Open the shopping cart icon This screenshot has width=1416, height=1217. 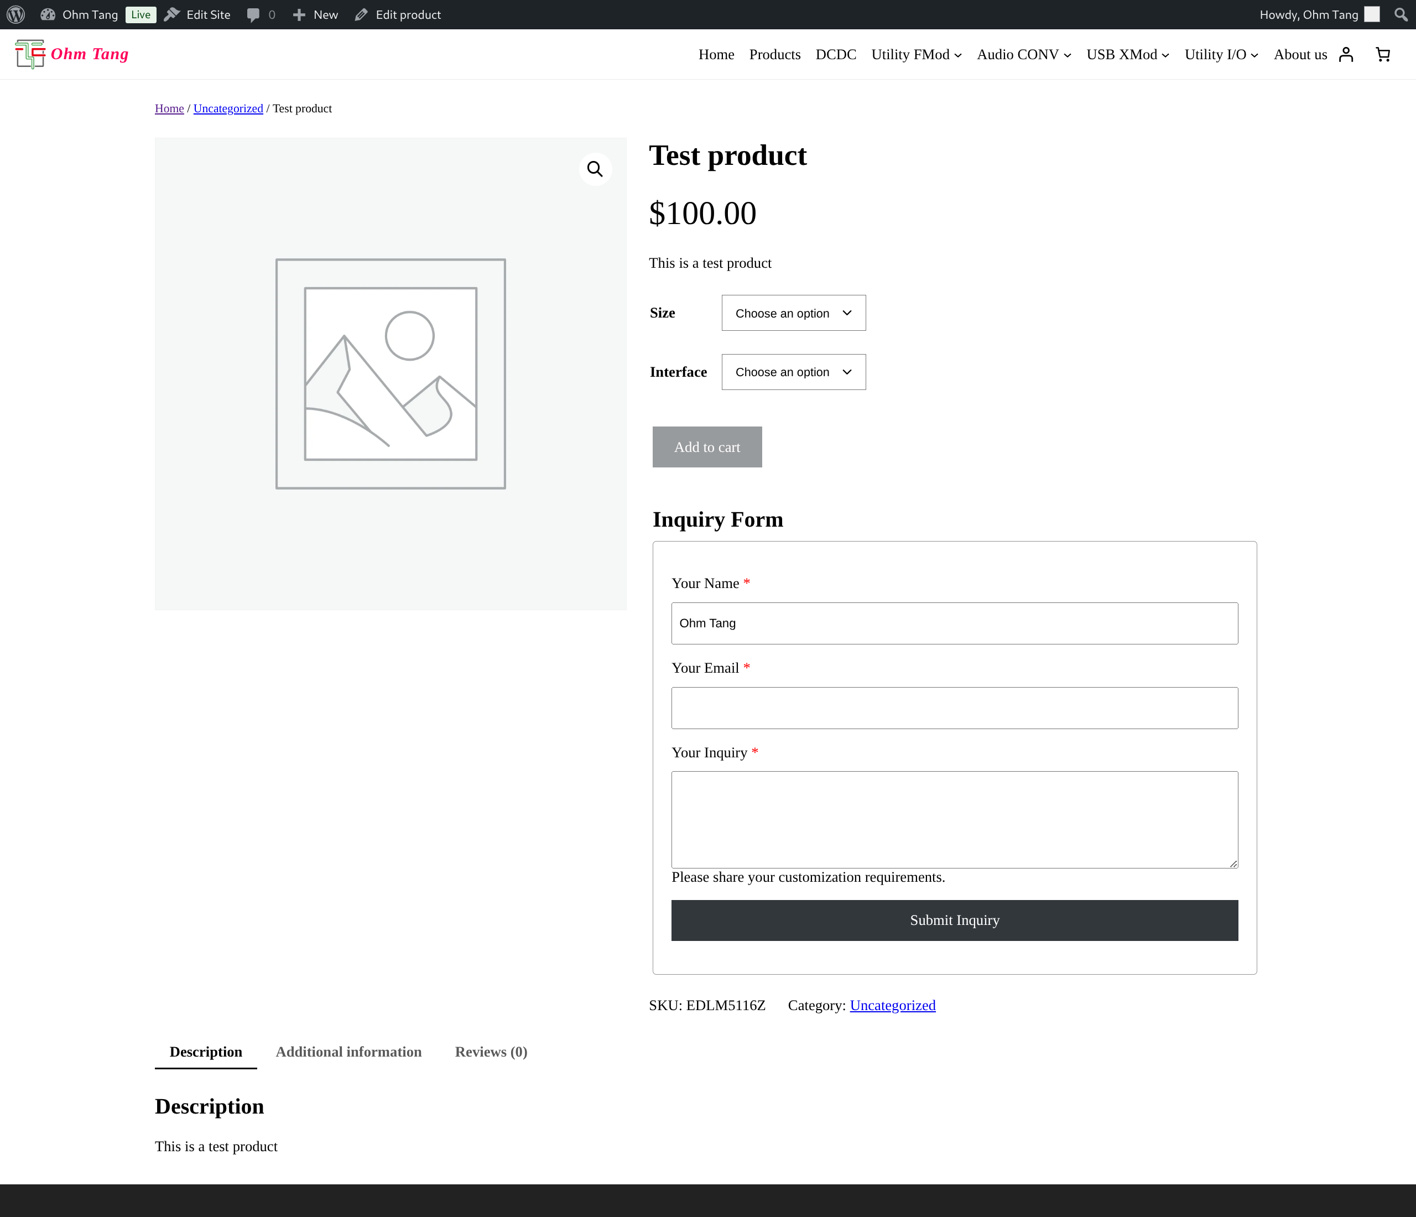tap(1382, 54)
